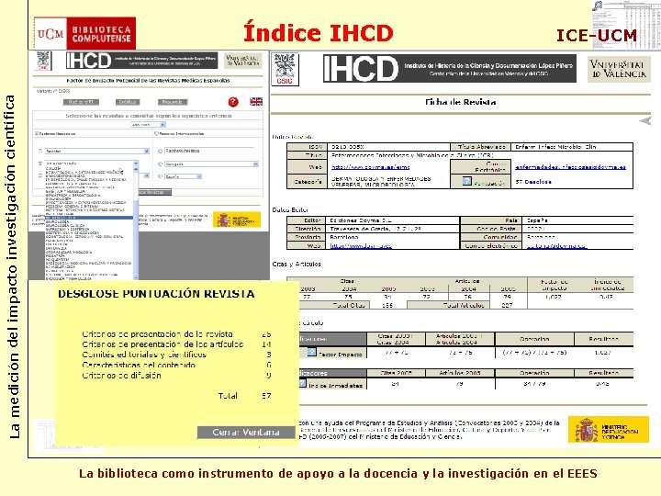Click the top-right slide thumbnail image
Viewport: 661px width, 496px height.
click(x=627, y=25)
